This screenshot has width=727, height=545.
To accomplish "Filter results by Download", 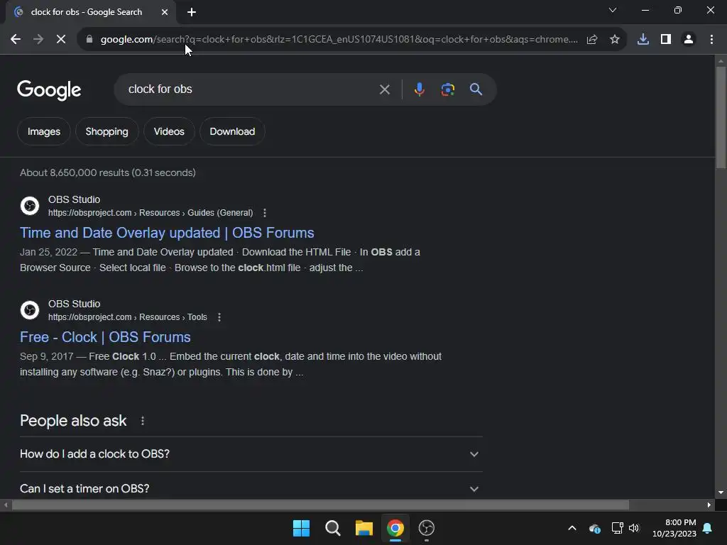I will pos(232,131).
